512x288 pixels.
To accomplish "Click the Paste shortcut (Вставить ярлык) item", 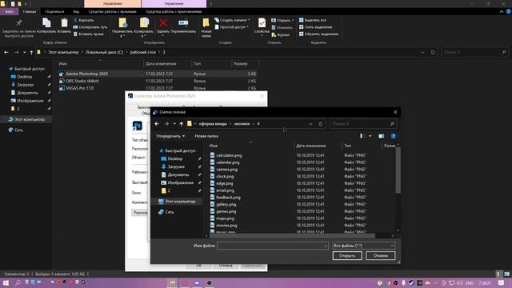I will point(88,34).
